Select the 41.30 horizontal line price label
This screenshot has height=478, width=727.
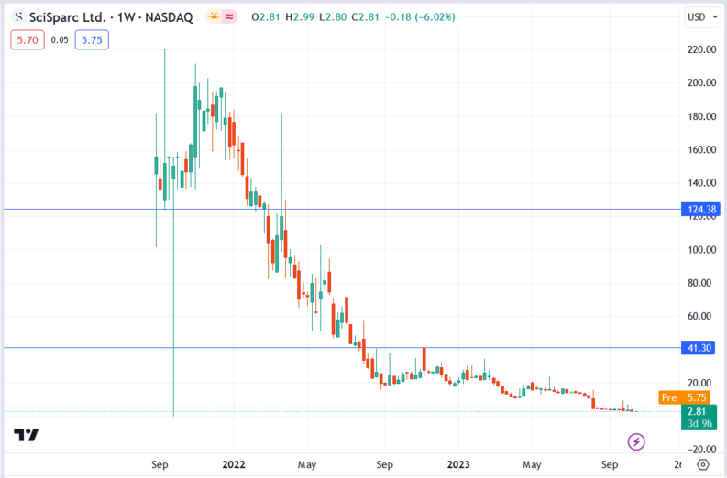tap(700, 348)
